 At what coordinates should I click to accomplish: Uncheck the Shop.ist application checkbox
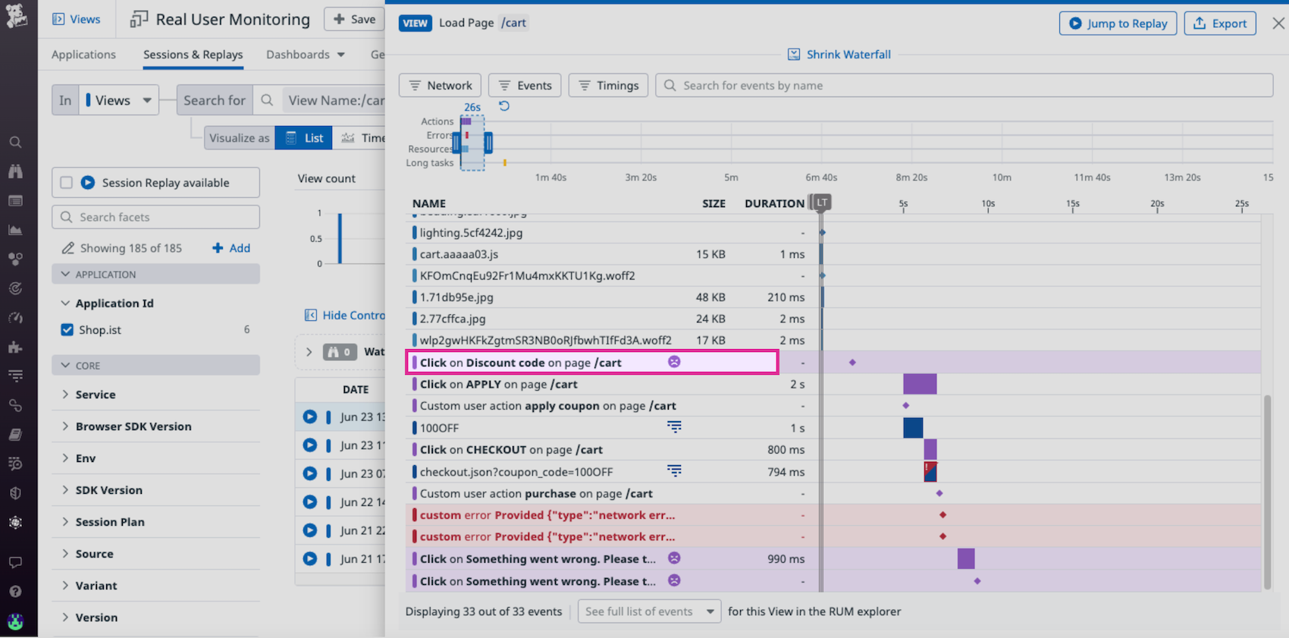(x=67, y=330)
